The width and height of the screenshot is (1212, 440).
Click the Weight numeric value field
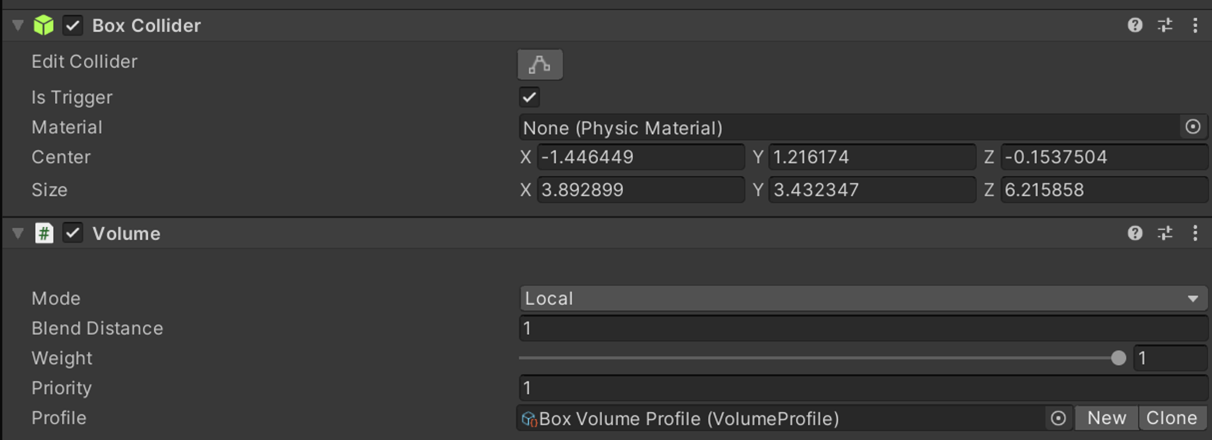1171,358
